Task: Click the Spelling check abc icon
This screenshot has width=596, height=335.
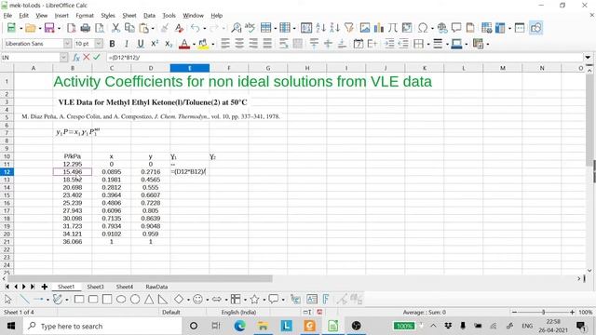Action: [250, 28]
